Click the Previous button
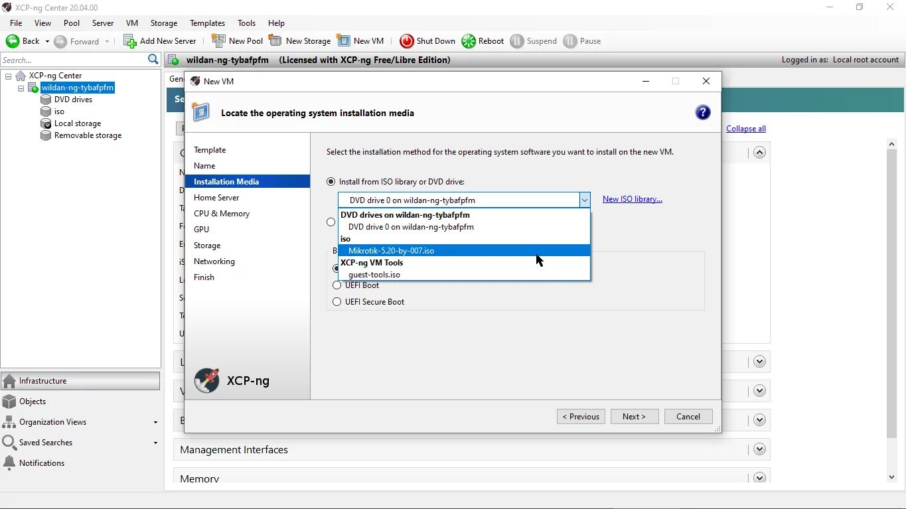 click(581, 417)
